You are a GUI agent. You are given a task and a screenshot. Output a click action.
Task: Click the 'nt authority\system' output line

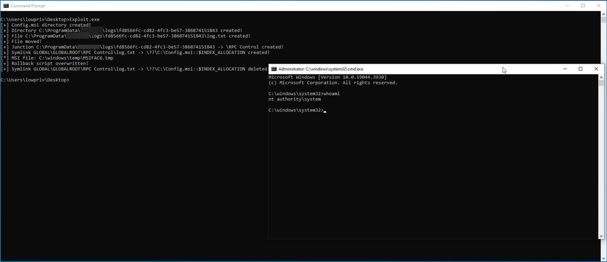click(x=294, y=99)
